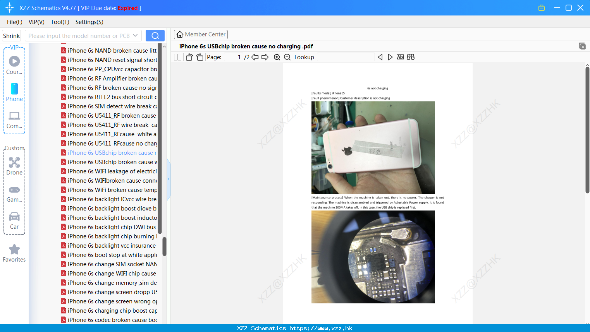Open the Drone category
590x332 pixels.
click(x=14, y=166)
